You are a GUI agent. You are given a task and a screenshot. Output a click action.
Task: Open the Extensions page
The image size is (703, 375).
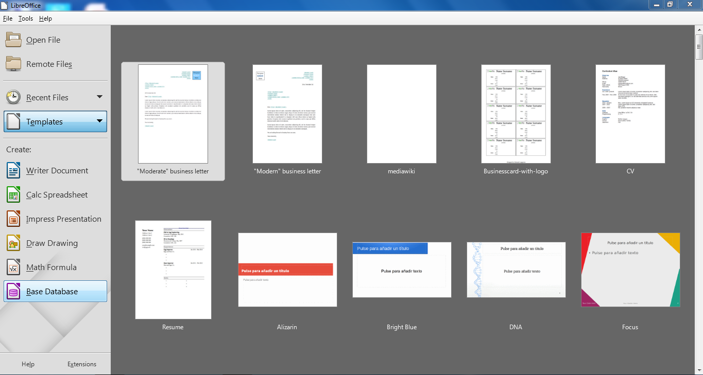pos(81,364)
